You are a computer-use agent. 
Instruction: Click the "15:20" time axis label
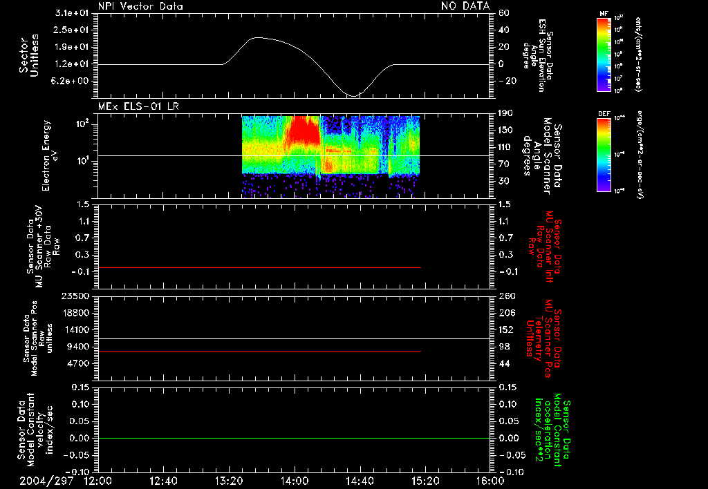(425, 481)
